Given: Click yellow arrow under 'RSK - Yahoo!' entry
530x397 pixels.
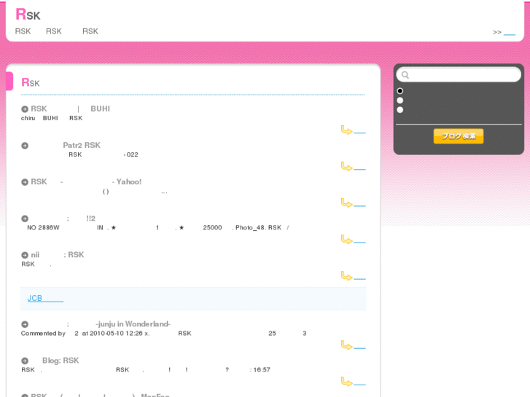Looking at the screenshot, I should coord(347,203).
